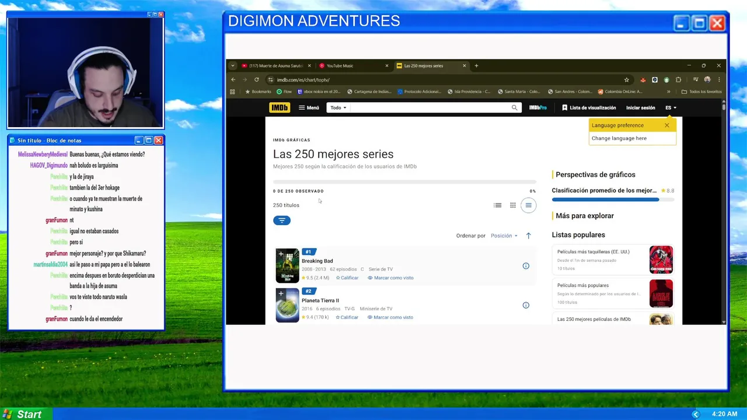Reload the page
The height and width of the screenshot is (420, 747).
point(256,79)
